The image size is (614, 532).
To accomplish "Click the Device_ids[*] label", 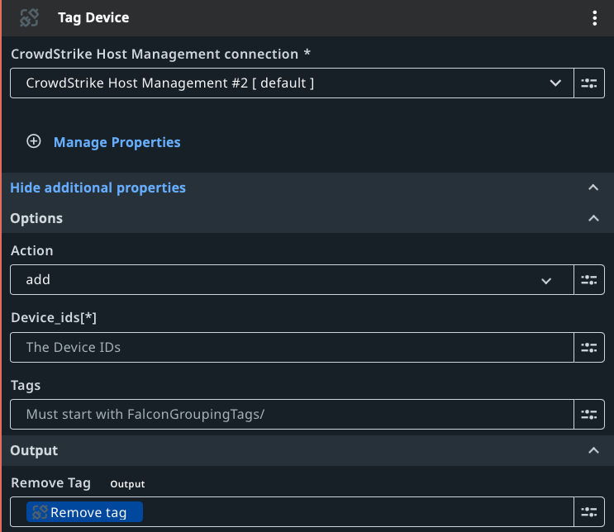I will point(54,317).
